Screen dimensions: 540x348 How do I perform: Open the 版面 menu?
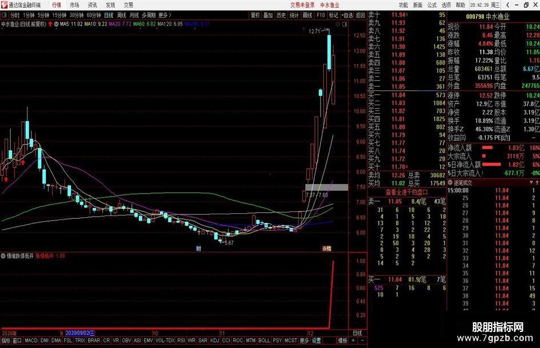pos(418,5)
